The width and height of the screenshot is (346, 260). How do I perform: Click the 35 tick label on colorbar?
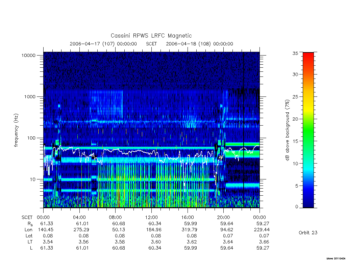tap(295, 53)
